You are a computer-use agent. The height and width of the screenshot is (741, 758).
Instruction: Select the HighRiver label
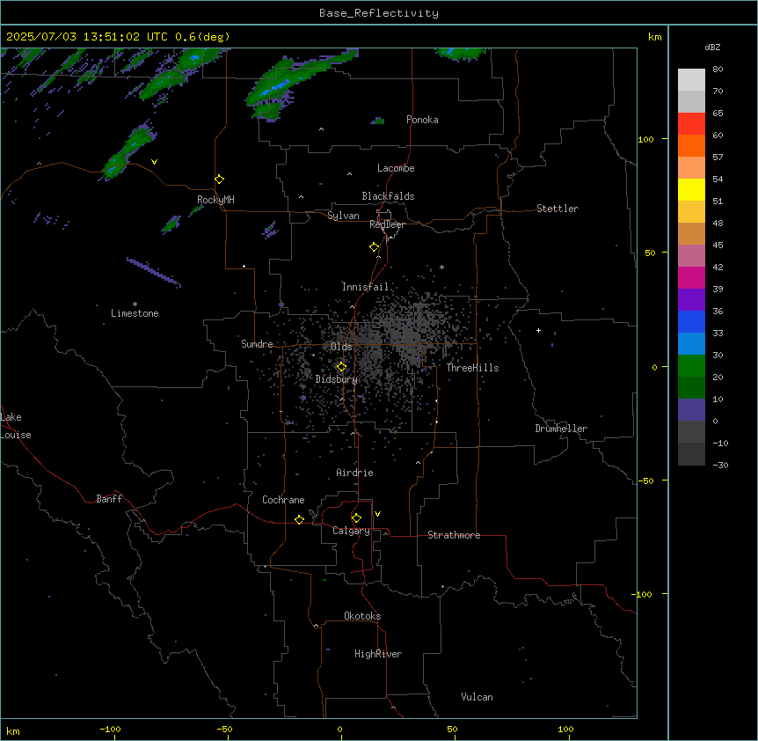378,654
